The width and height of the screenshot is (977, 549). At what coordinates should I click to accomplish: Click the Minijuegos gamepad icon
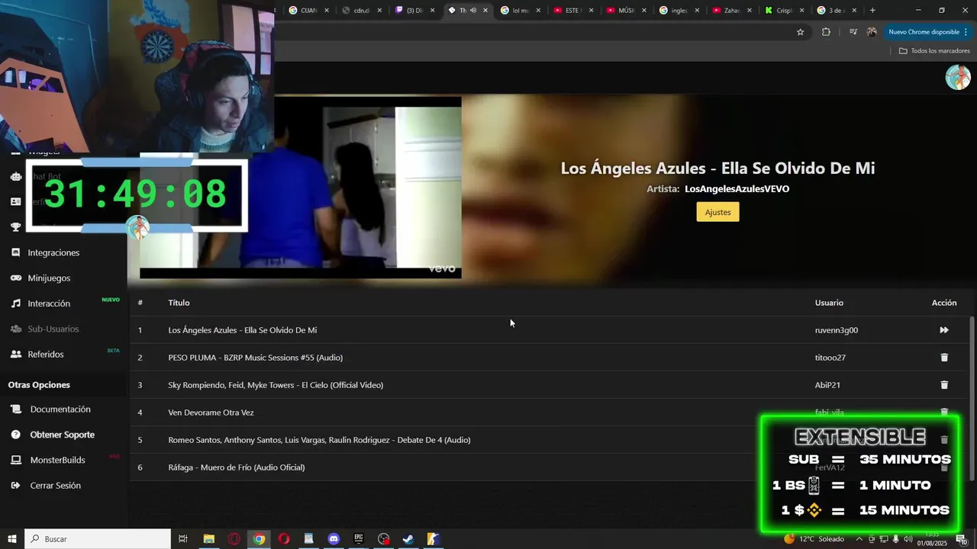pos(15,278)
